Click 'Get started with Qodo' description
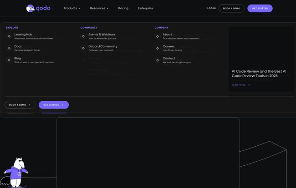296x188 pixels. point(27,50)
